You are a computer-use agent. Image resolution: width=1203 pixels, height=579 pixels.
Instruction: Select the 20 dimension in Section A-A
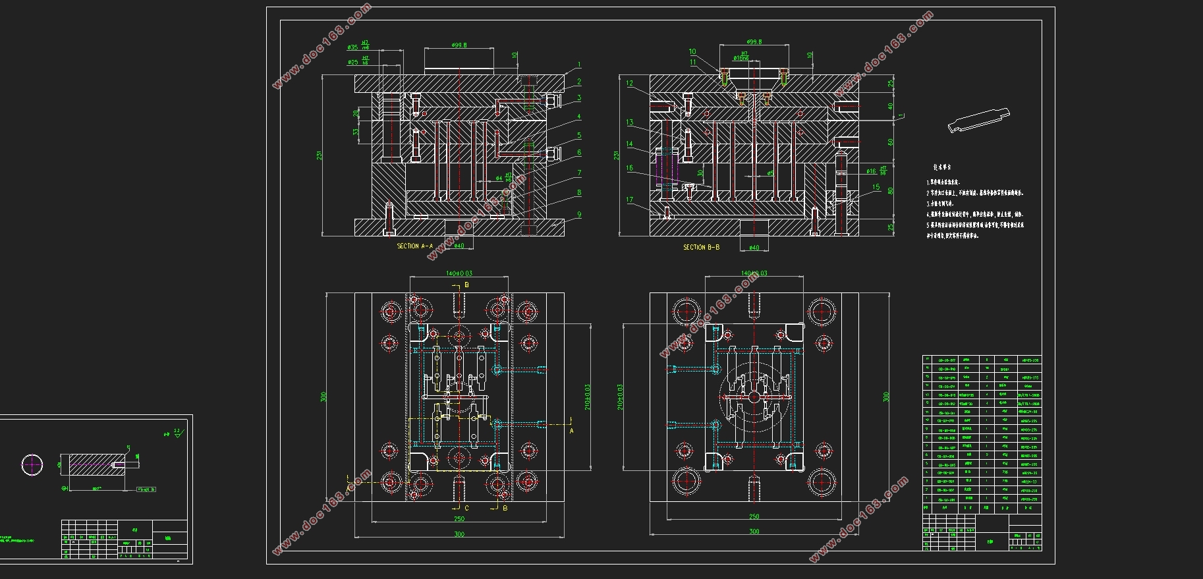[356, 113]
